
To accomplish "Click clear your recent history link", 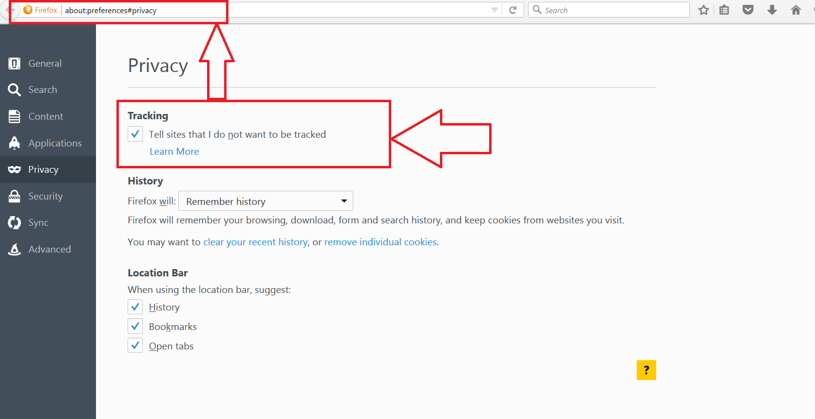I will [255, 242].
